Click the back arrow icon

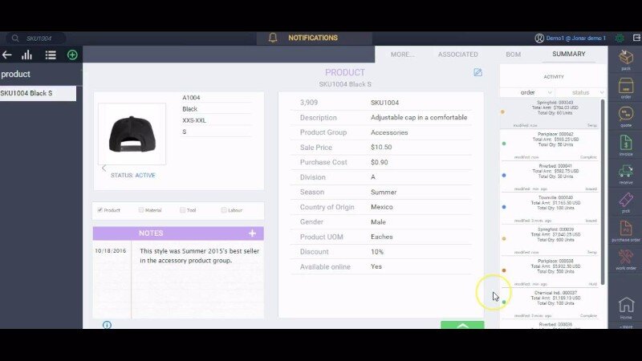[x=7, y=55]
